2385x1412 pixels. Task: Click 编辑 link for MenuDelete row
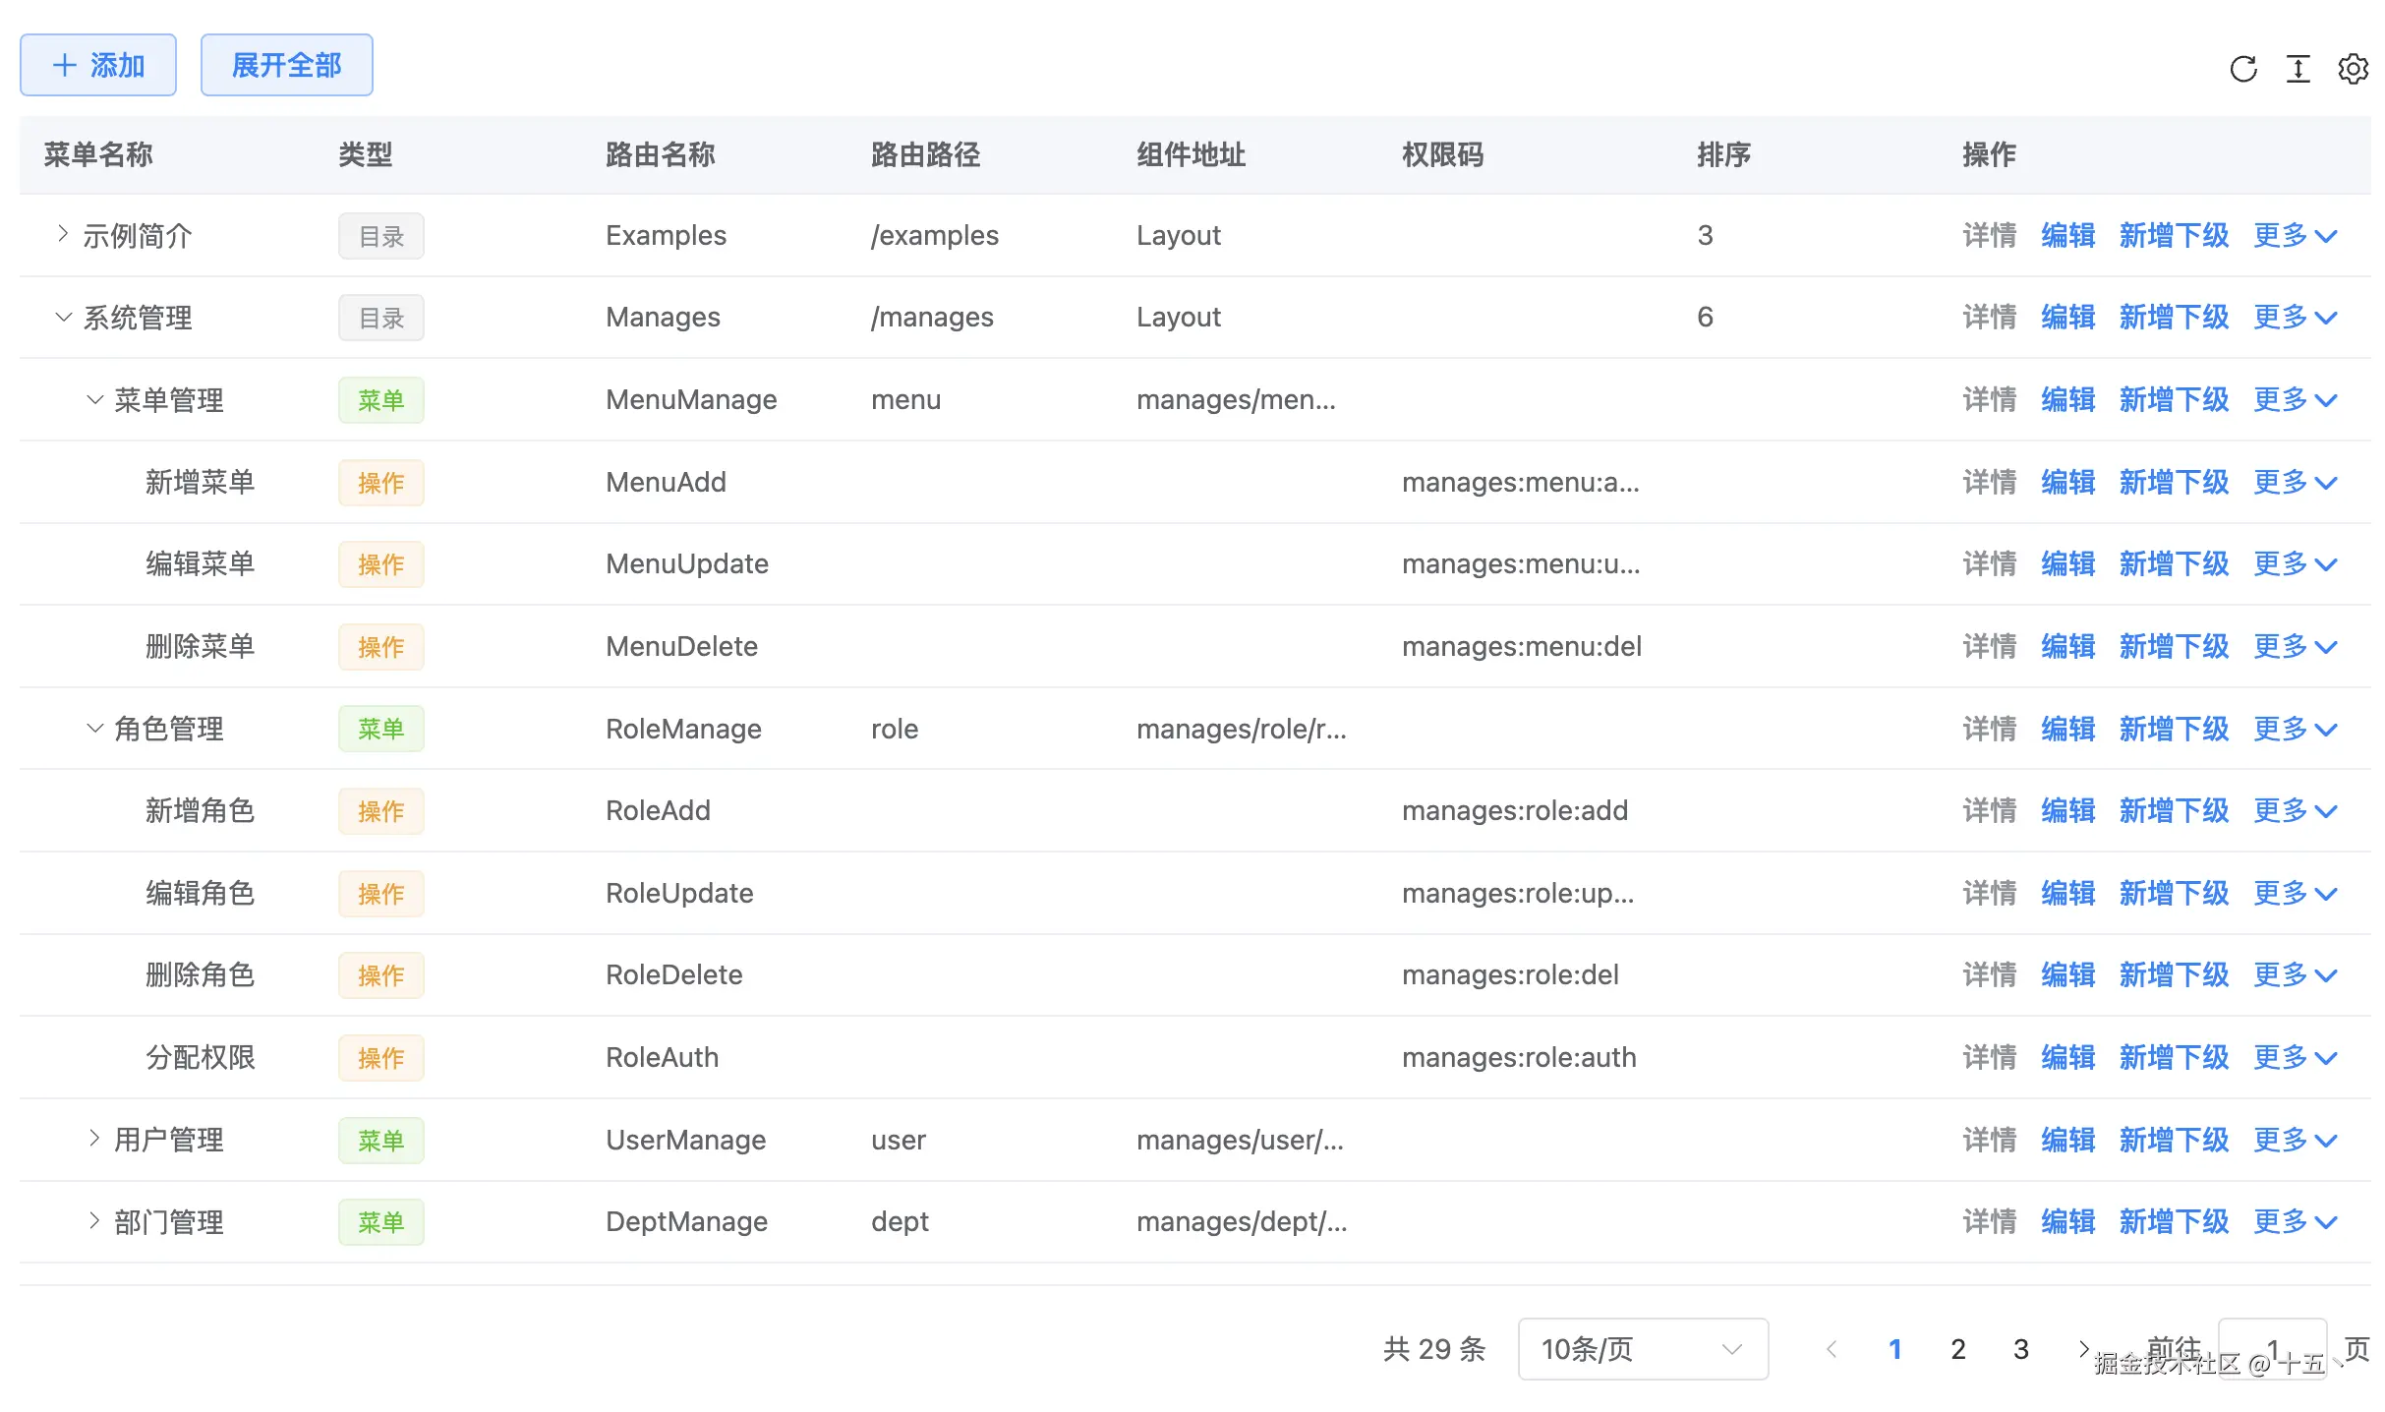coord(2067,646)
